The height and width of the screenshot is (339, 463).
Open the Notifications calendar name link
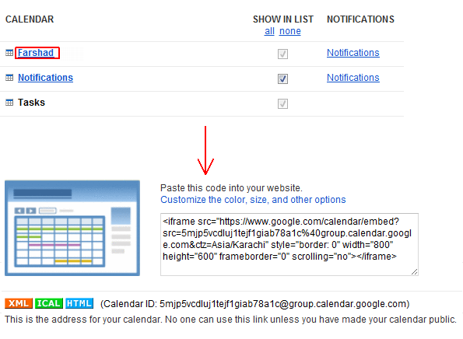click(45, 78)
